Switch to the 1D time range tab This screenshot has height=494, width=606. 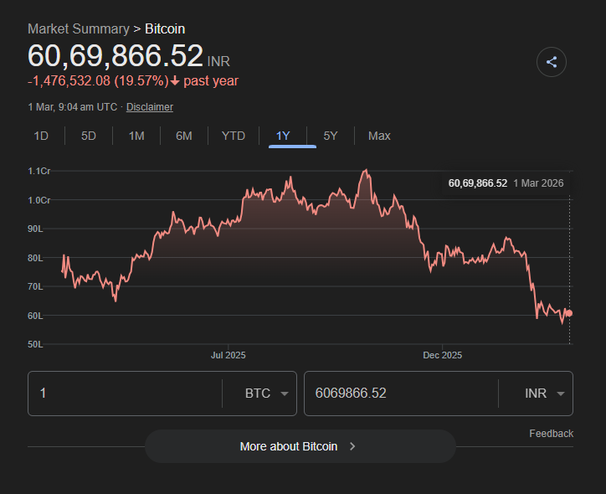(41, 136)
